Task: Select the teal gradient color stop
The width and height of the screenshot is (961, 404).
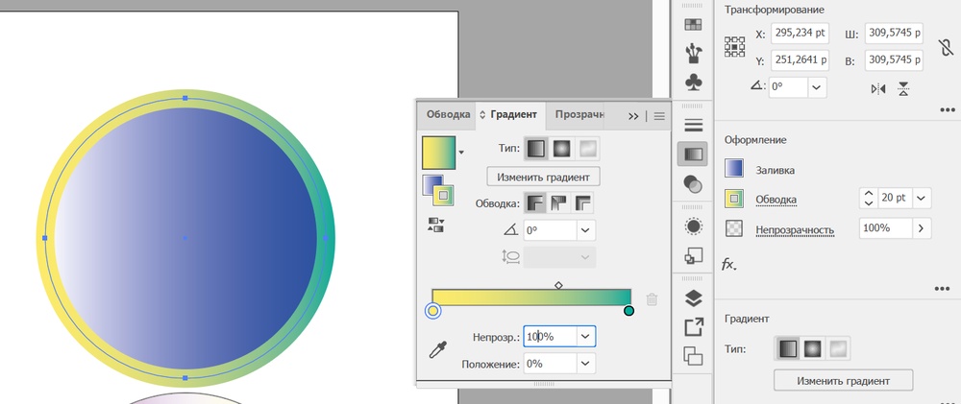Action: tap(628, 311)
